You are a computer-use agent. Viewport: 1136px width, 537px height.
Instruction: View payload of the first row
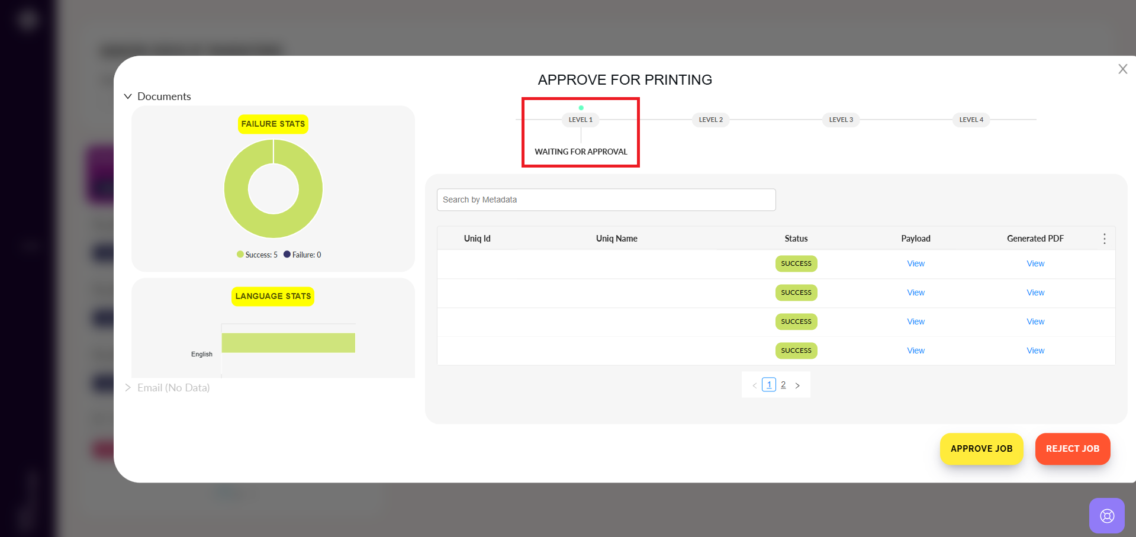coord(915,263)
